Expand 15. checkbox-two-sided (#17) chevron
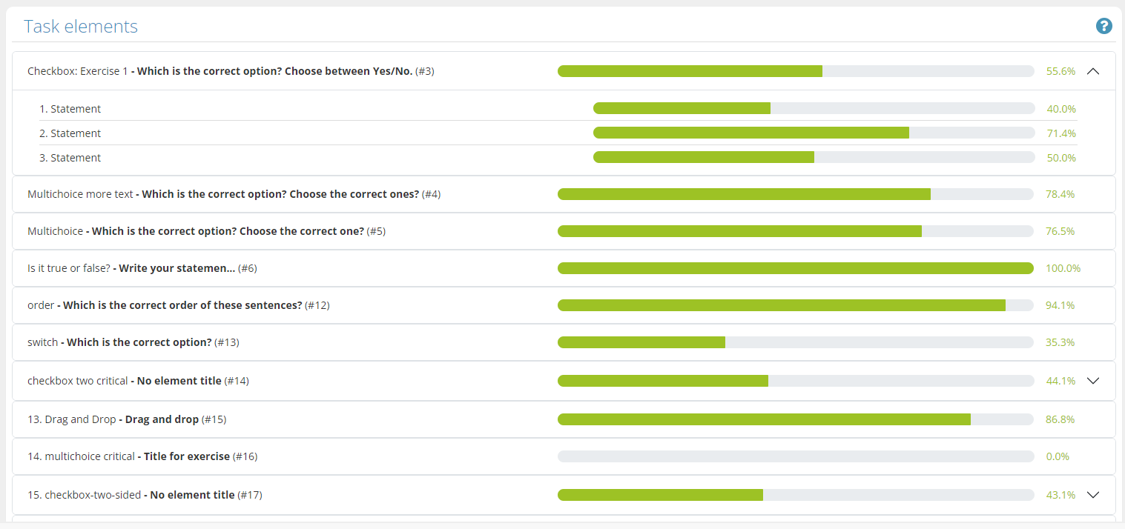This screenshot has width=1125, height=529. coord(1092,495)
